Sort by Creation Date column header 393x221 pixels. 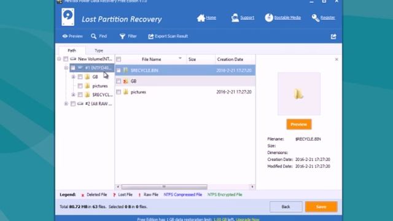pos(235,60)
